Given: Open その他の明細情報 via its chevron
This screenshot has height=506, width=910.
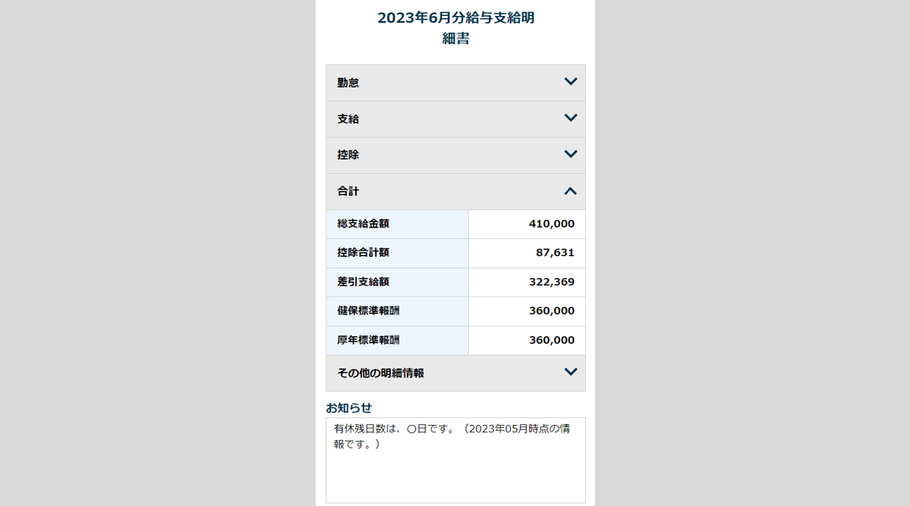Looking at the screenshot, I should (x=571, y=372).
